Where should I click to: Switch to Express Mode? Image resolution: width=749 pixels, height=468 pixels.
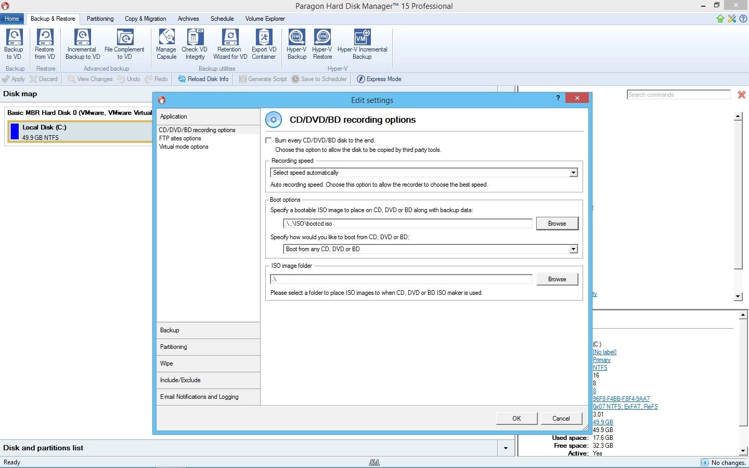coord(379,79)
